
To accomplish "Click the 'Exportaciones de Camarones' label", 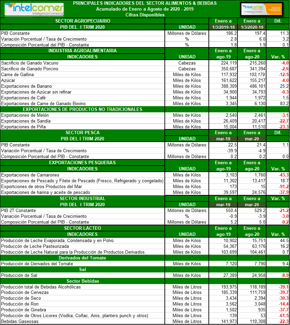I will click(30, 175).
